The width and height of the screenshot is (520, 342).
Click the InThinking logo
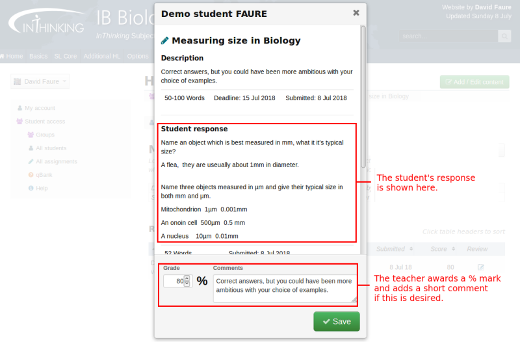pos(45,23)
